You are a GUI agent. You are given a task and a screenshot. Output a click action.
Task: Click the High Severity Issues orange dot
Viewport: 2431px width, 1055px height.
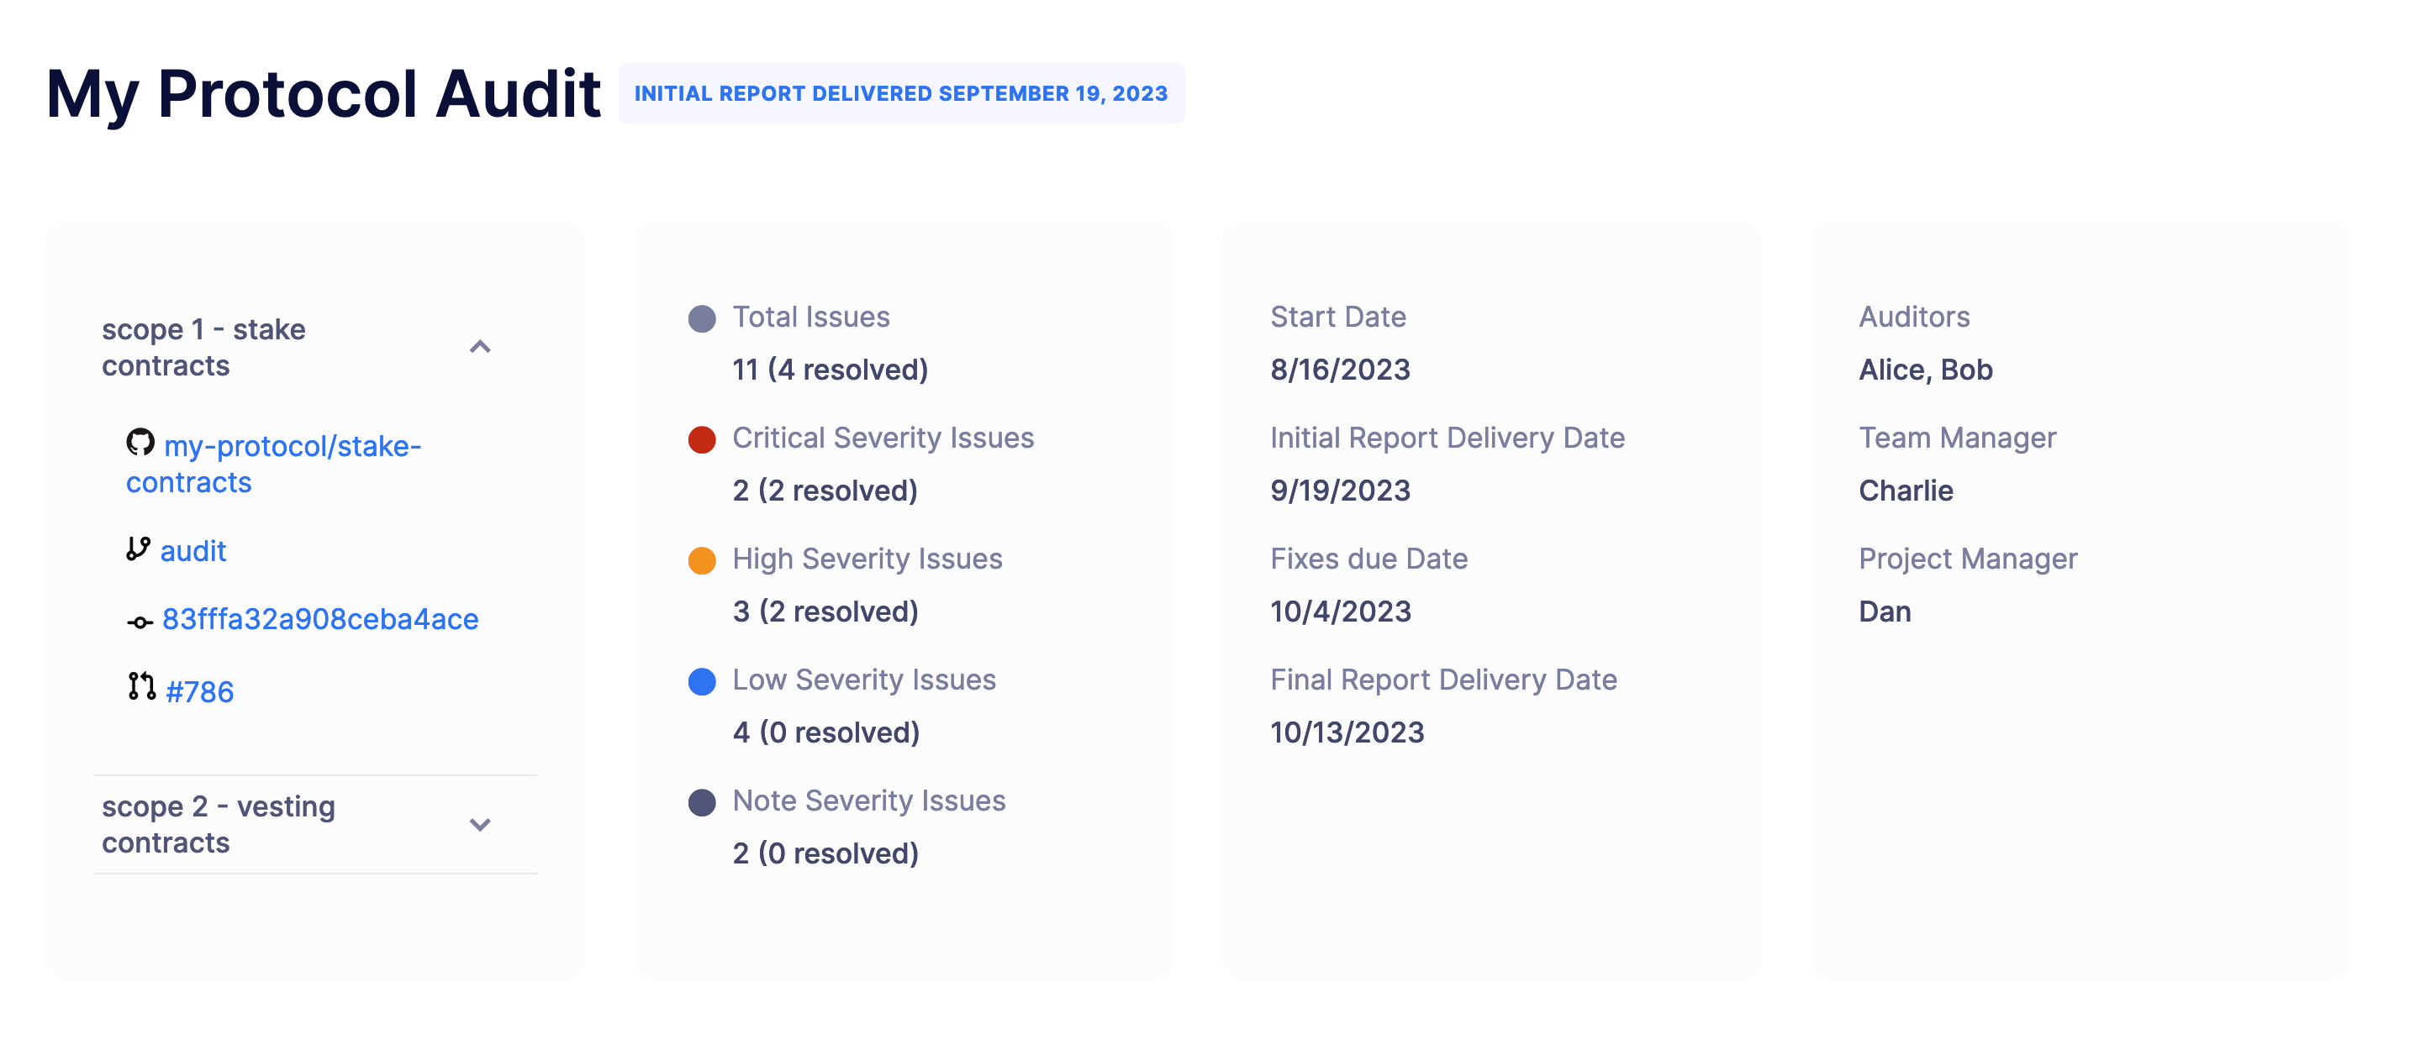pyautogui.click(x=702, y=559)
